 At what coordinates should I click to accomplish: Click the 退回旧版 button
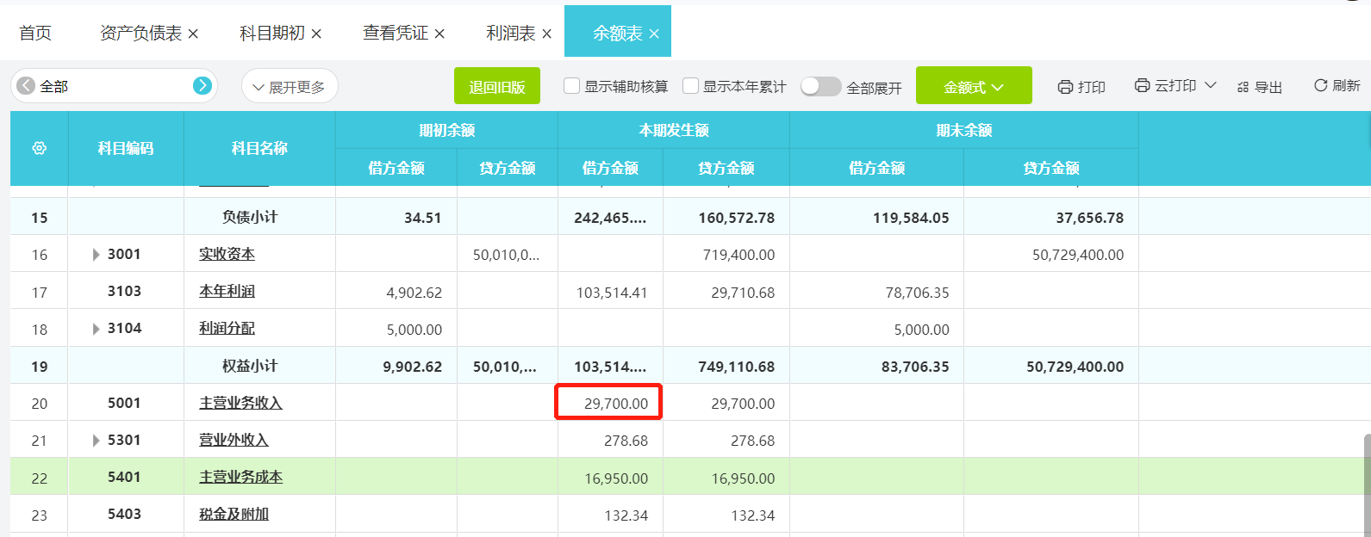click(496, 87)
